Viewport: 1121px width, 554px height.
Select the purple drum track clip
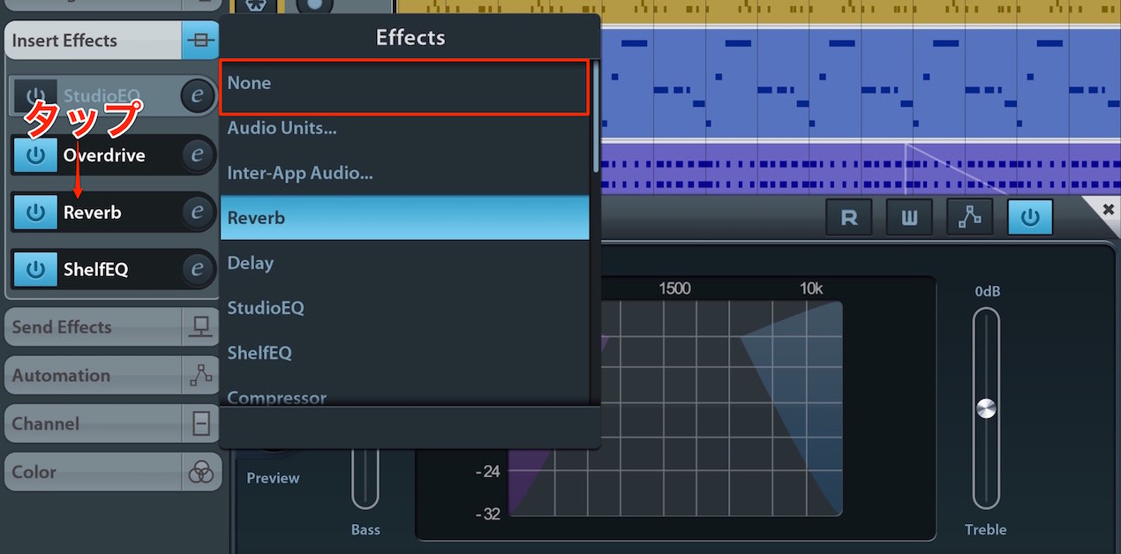click(861, 169)
